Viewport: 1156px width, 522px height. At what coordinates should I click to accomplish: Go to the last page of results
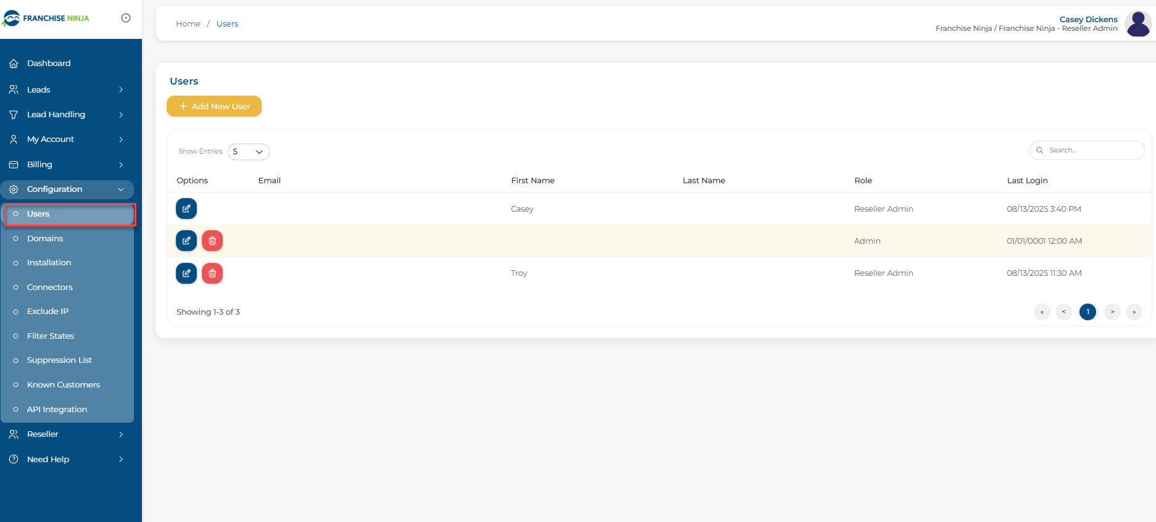1134,312
